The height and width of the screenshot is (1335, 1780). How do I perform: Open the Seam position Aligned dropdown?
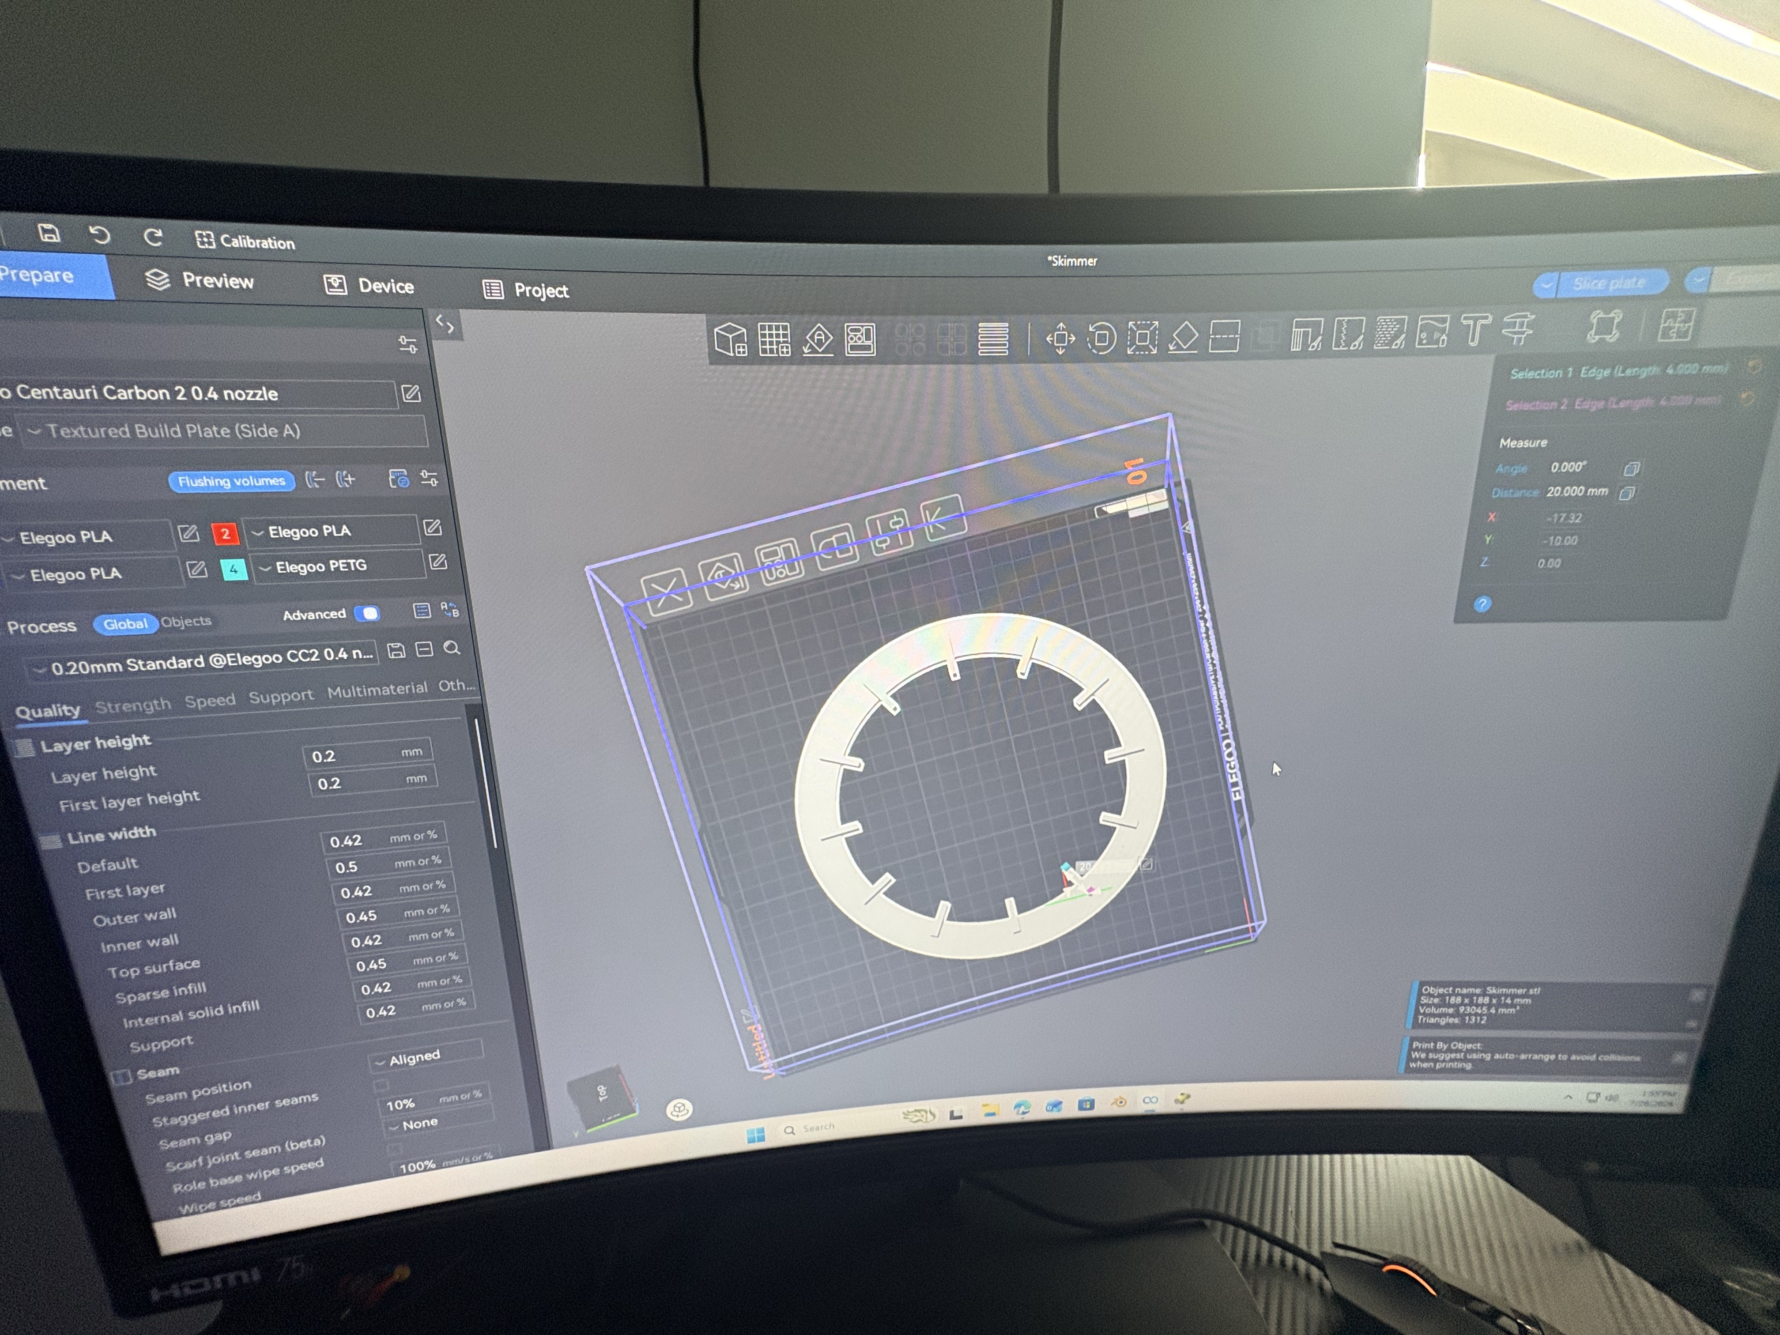click(x=426, y=1056)
